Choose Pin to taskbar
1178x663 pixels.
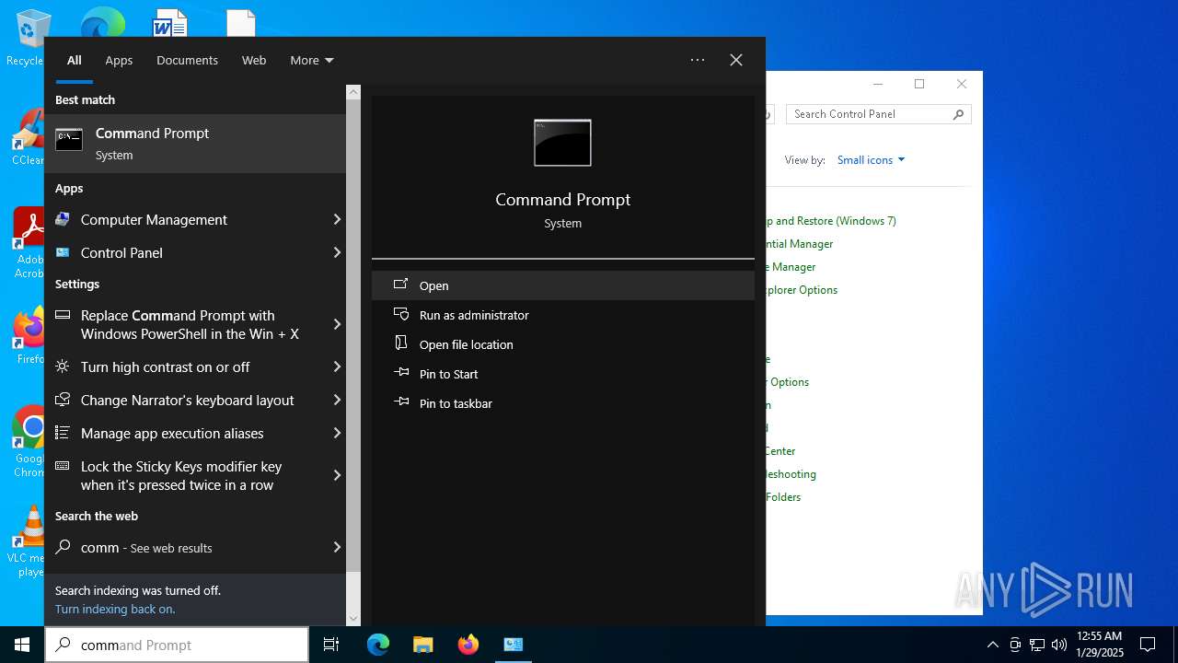point(563,403)
